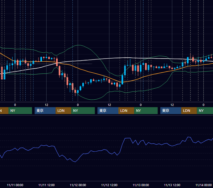
Task: Select the NY session block ending 11/13 morning
Action: coord(146,111)
